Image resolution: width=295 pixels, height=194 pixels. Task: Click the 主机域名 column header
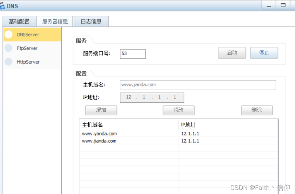[129, 125]
